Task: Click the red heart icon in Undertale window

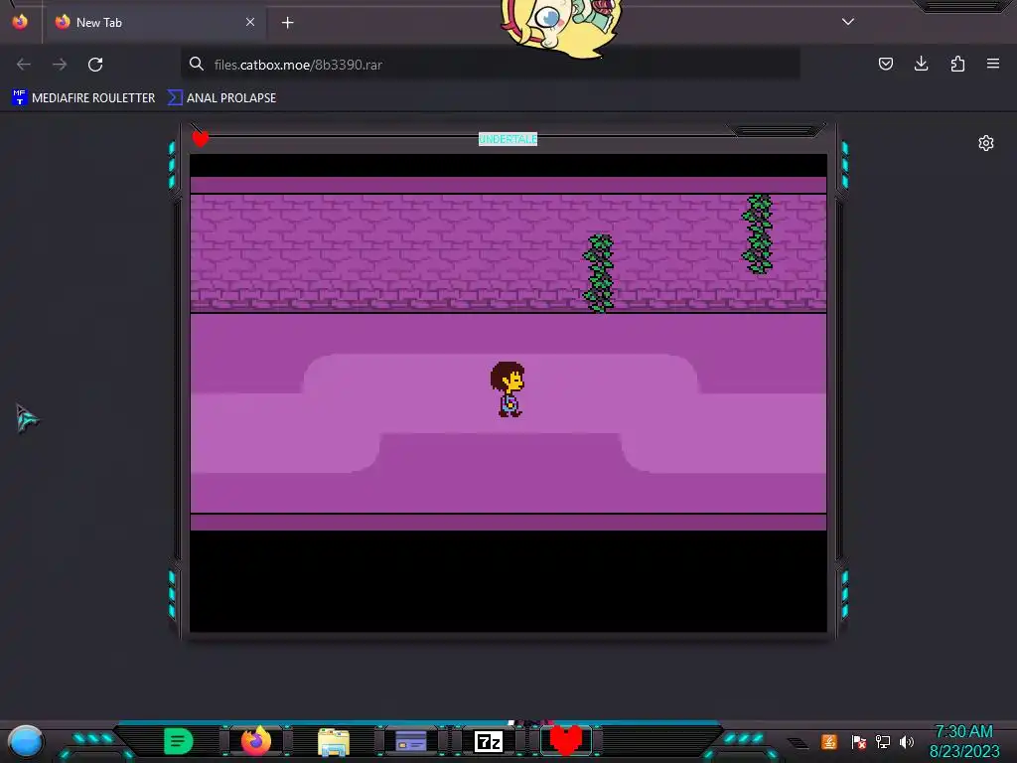Action: [201, 138]
